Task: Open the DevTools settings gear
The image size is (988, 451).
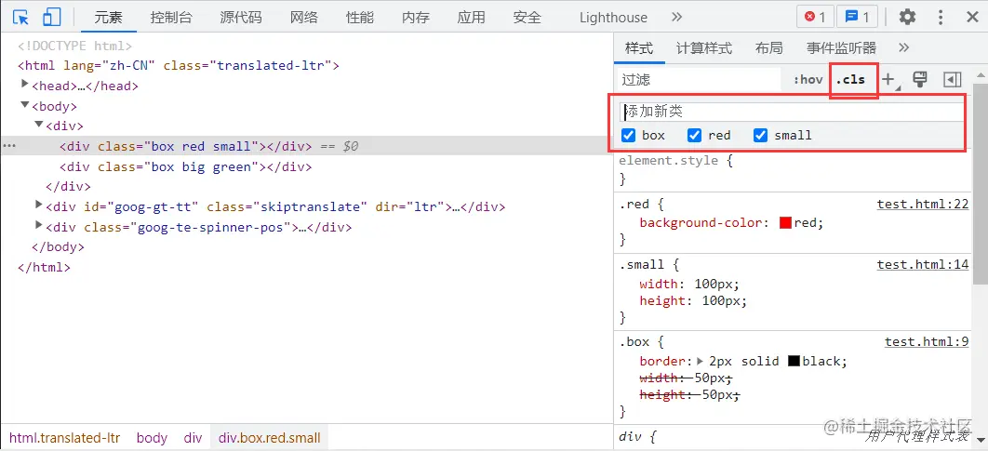Action: pos(907,17)
